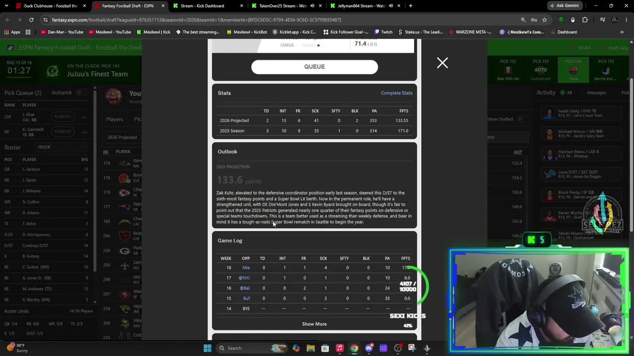Viewport: 634px width, 356px height.
Task: Select the Pick 154 iSuck card
Action: point(574,69)
